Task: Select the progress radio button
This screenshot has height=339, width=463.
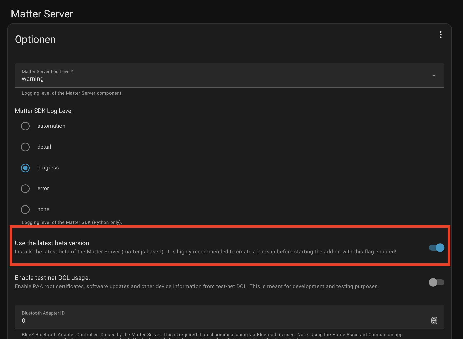Action: tap(25, 168)
